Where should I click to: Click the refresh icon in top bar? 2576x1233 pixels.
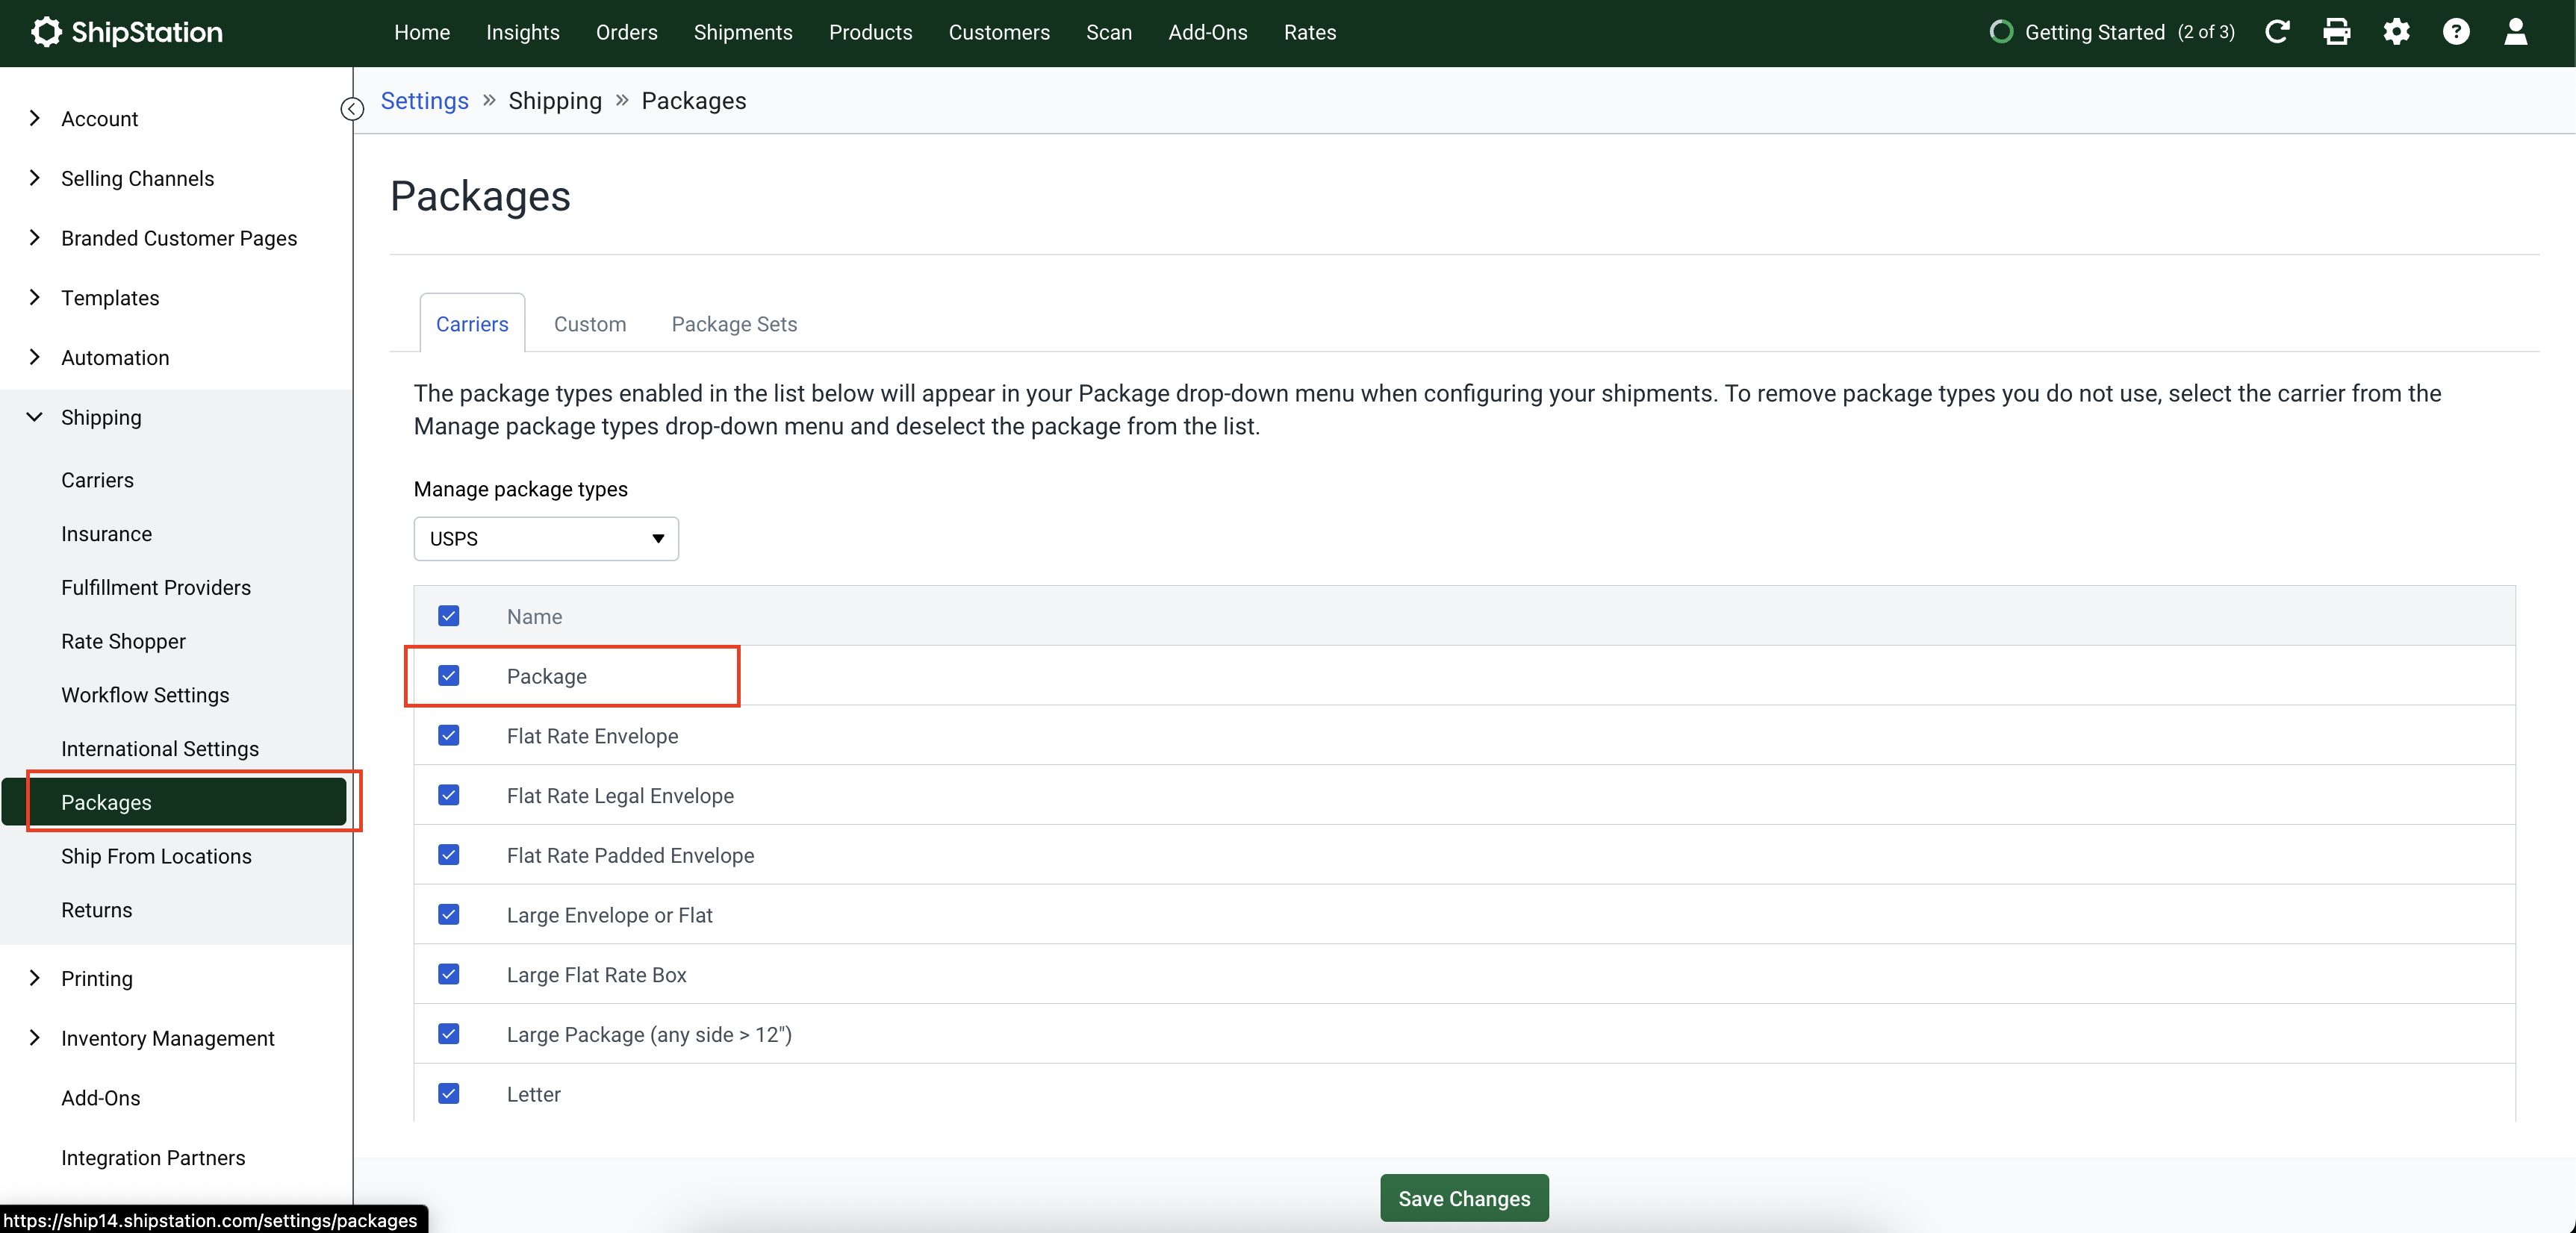tap(2277, 32)
